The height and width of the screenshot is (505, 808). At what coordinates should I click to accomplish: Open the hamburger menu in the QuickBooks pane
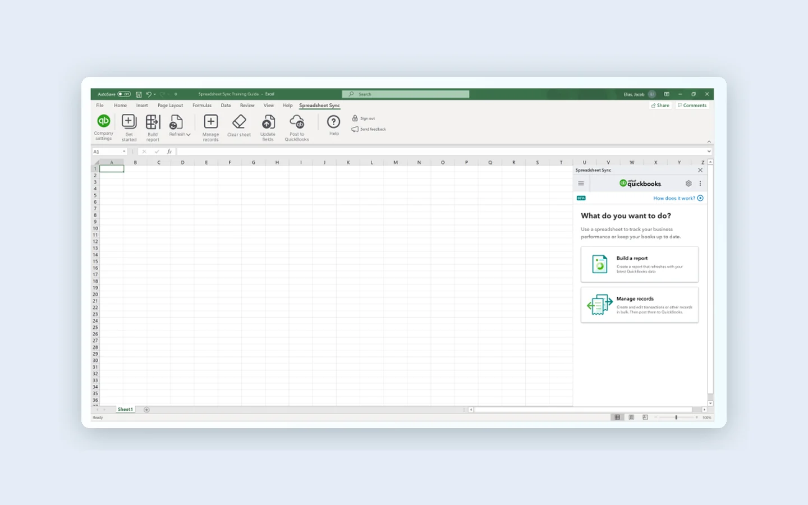[581, 183]
